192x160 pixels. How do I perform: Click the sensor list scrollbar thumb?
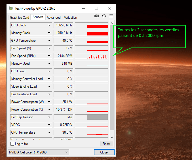[x=112, y=78]
